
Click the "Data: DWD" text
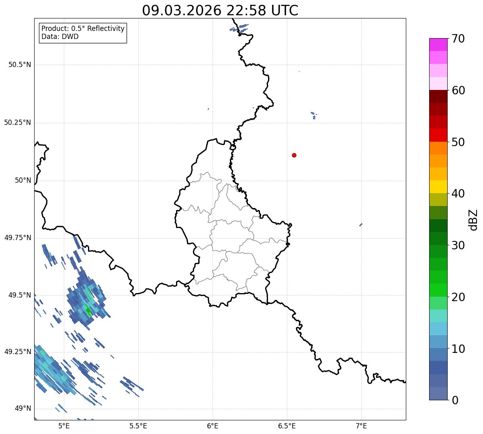tap(60, 37)
